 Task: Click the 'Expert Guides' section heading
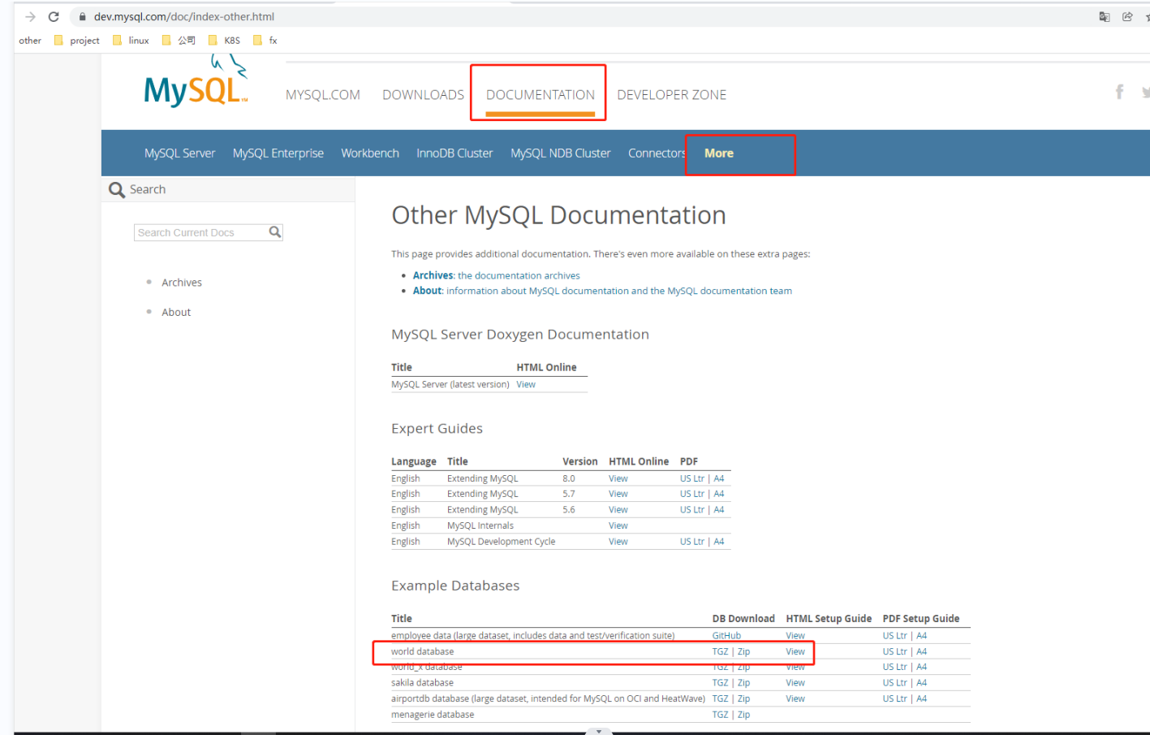click(437, 429)
